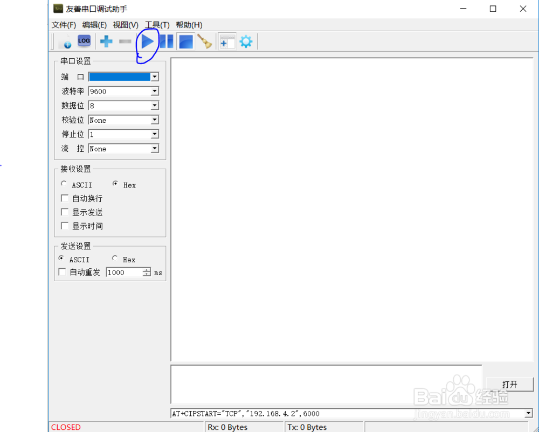
Task: Stop the serial connection
Action: click(x=185, y=41)
